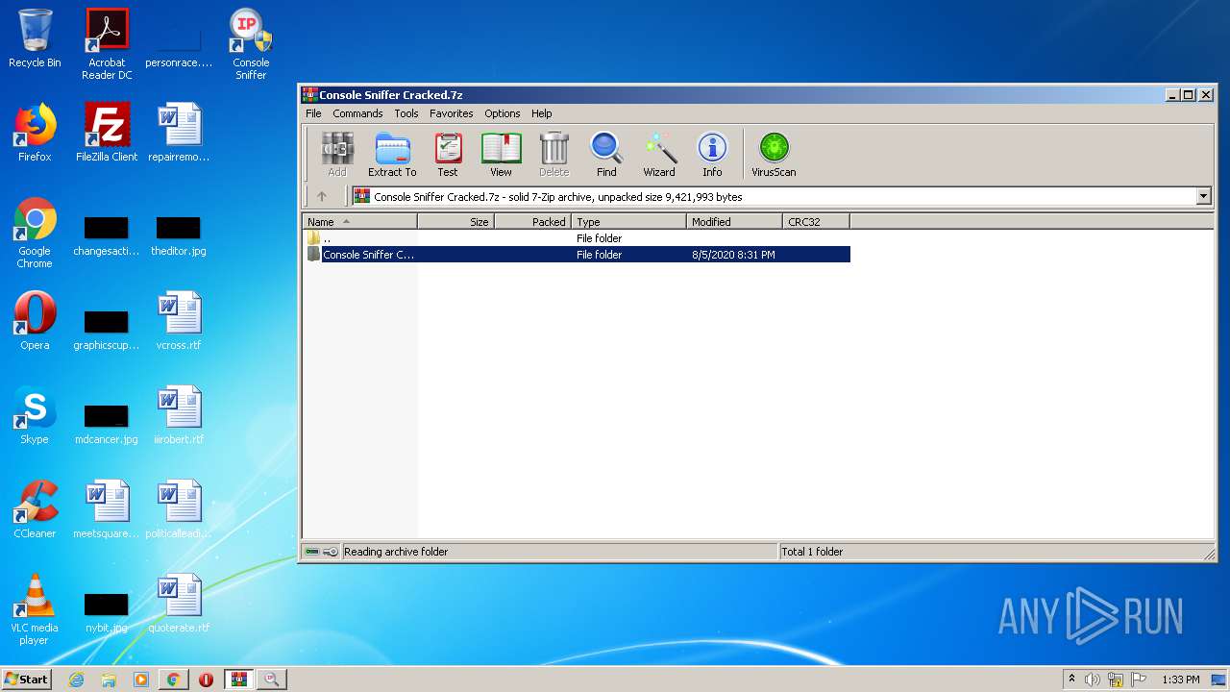Click the Test archive icon
The image size is (1230, 692).
(448, 155)
